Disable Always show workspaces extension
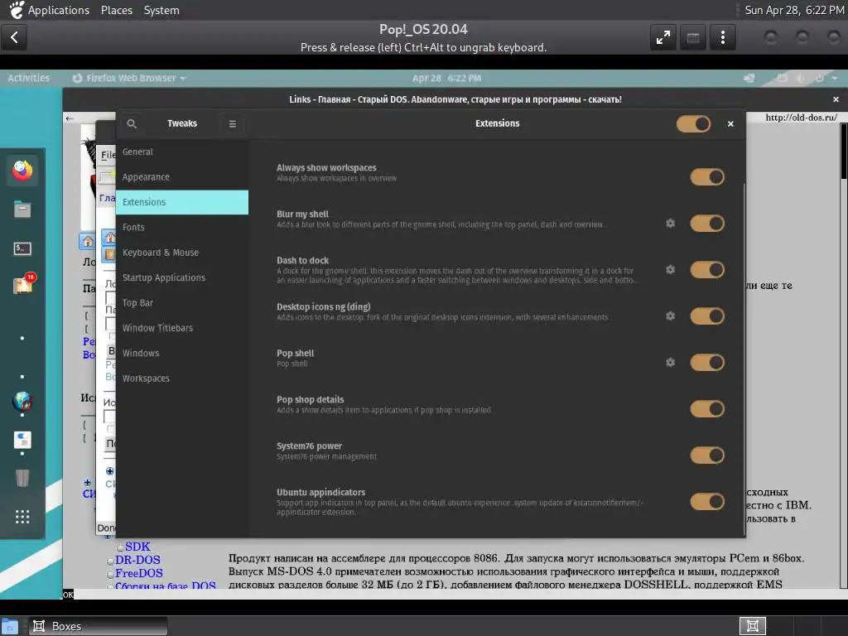The image size is (848, 636). [707, 177]
